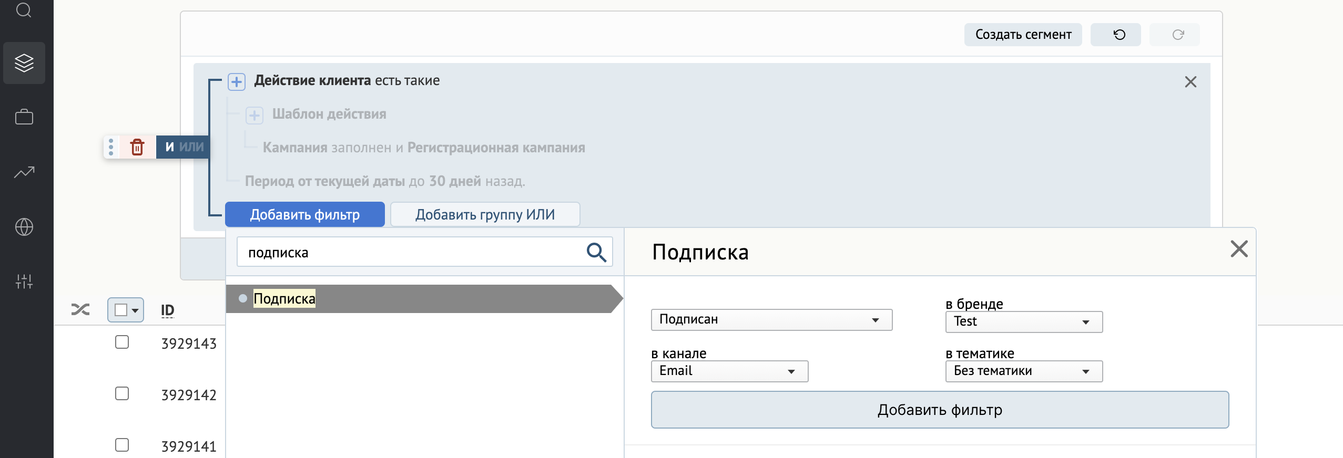Click the Шаблон действия label
The height and width of the screenshot is (458, 1343).
point(329,114)
